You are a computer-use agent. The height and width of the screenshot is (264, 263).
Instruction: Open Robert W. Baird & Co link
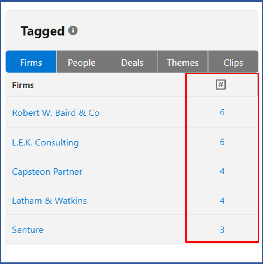[x=56, y=113]
